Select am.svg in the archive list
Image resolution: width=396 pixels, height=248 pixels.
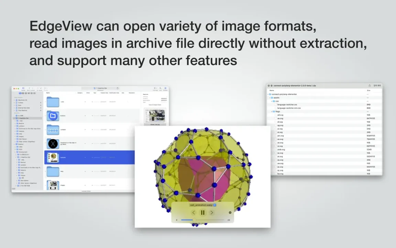click(280, 136)
